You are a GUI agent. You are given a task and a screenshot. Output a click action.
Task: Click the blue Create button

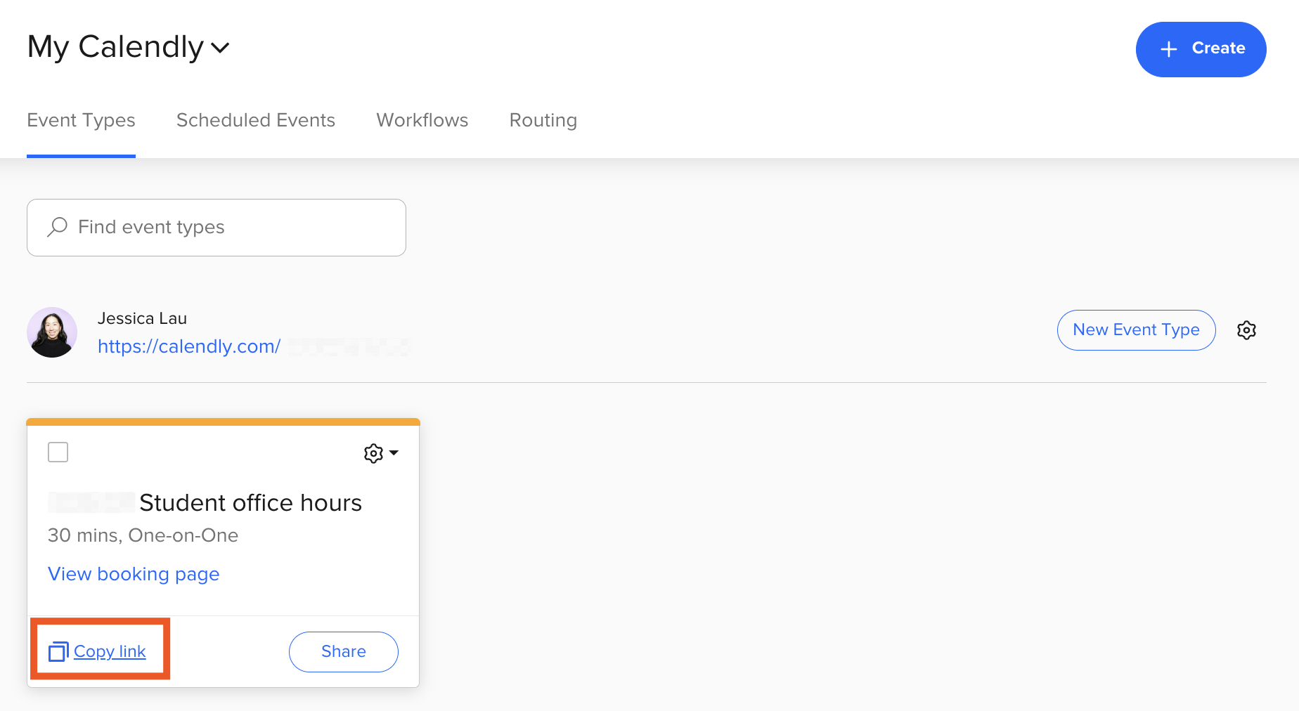click(x=1201, y=49)
